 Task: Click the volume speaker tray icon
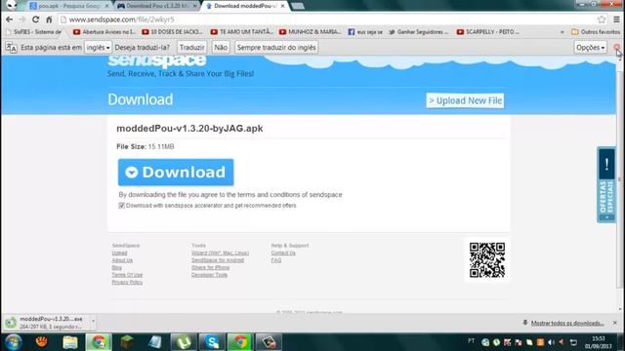coord(551,342)
